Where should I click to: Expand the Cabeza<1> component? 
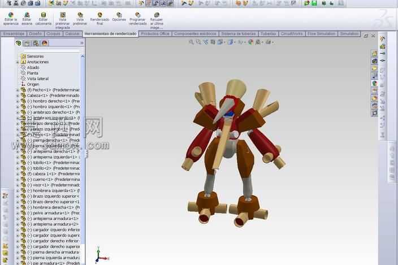[x=18, y=95]
